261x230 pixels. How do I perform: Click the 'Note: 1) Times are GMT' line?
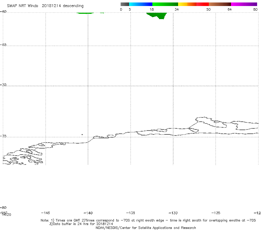(148, 220)
